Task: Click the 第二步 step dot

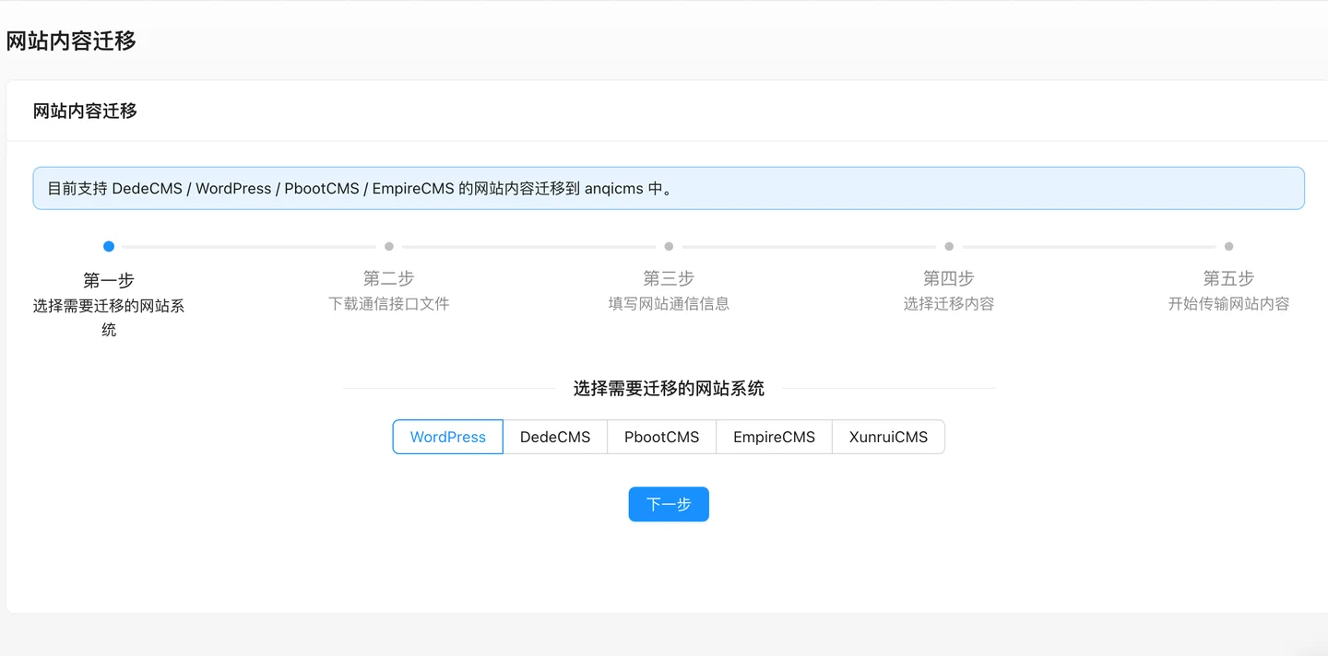Action: tap(389, 246)
